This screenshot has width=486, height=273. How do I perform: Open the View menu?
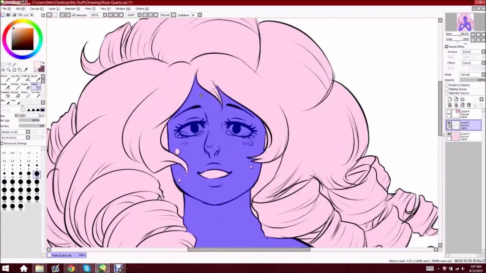click(x=106, y=9)
